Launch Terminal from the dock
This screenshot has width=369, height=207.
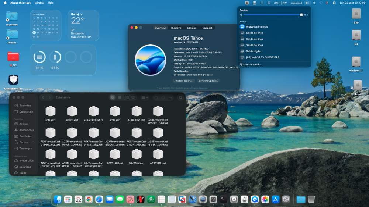[224, 199]
